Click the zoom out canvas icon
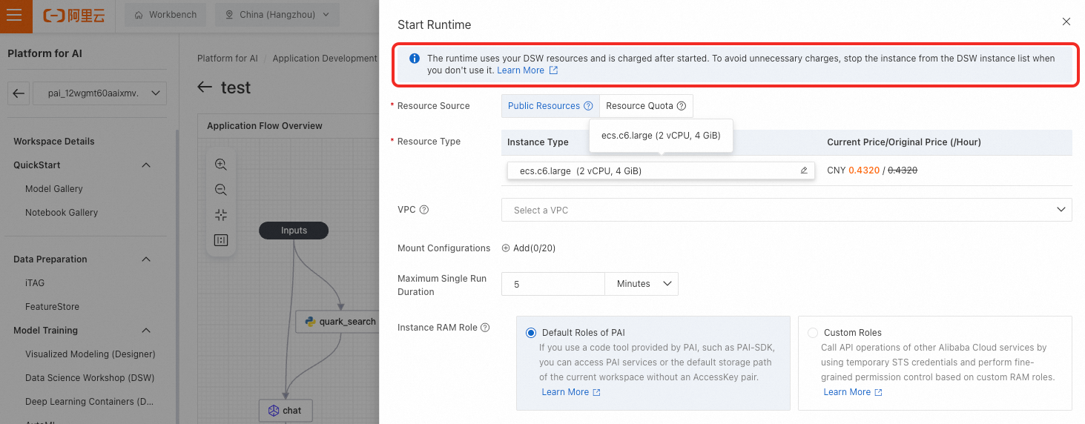1085x424 pixels. click(x=220, y=190)
